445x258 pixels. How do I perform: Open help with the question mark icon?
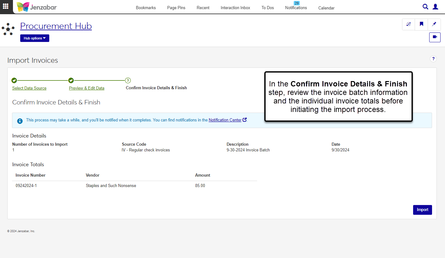pos(433,59)
